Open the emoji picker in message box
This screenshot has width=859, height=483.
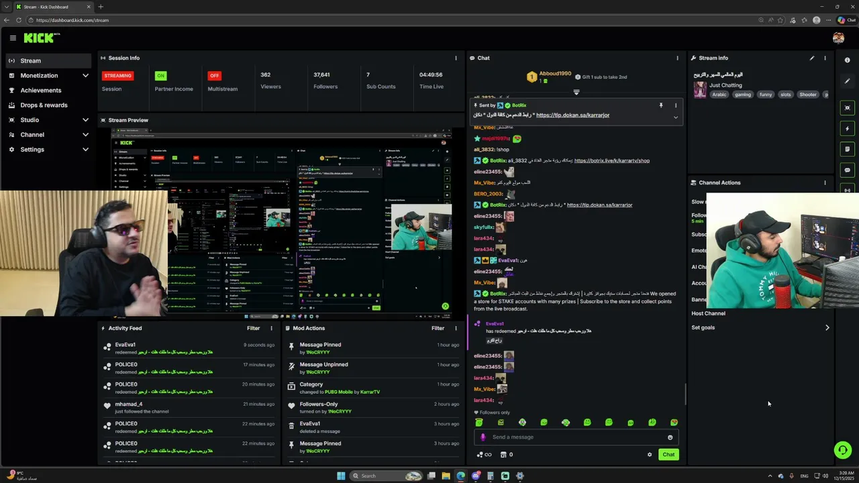tap(670, 437)
